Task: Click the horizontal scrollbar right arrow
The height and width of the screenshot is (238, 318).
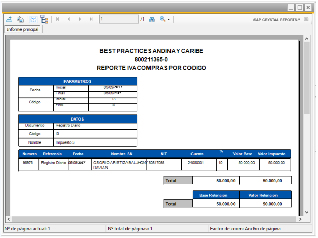Action: pyautogui.click(x=300, y=220)
